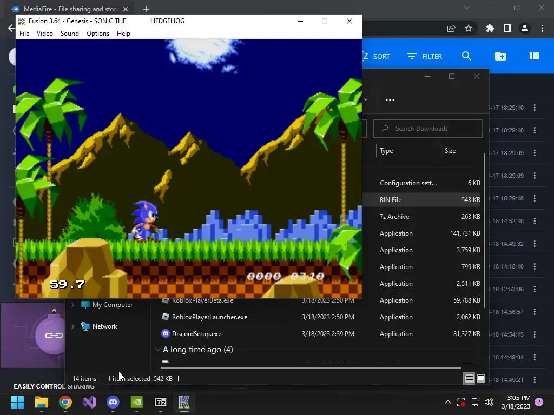Open Explorer See more ellipsis menu
The image size is (554, 415).
[390, 99]
